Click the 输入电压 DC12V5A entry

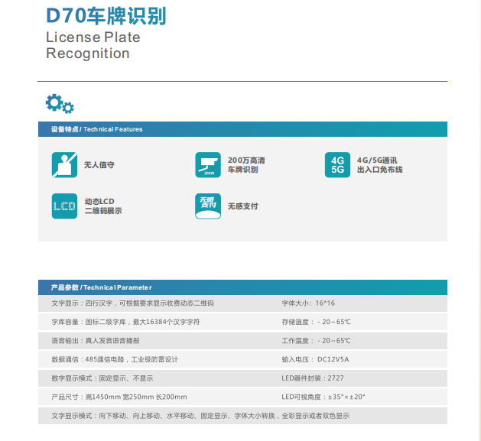315,359
